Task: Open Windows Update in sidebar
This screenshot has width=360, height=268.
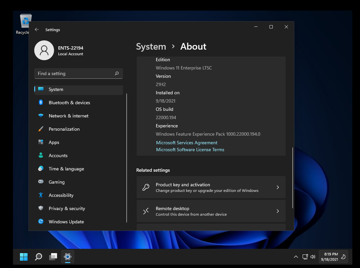Action: [x=66, y=222]
